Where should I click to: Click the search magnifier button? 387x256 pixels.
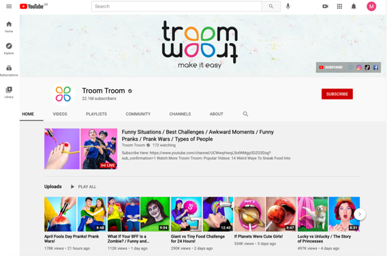click(x=271, y=6)
